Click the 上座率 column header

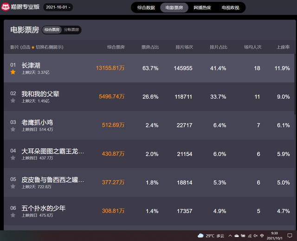pyautogui.click(x=283, y=47)
